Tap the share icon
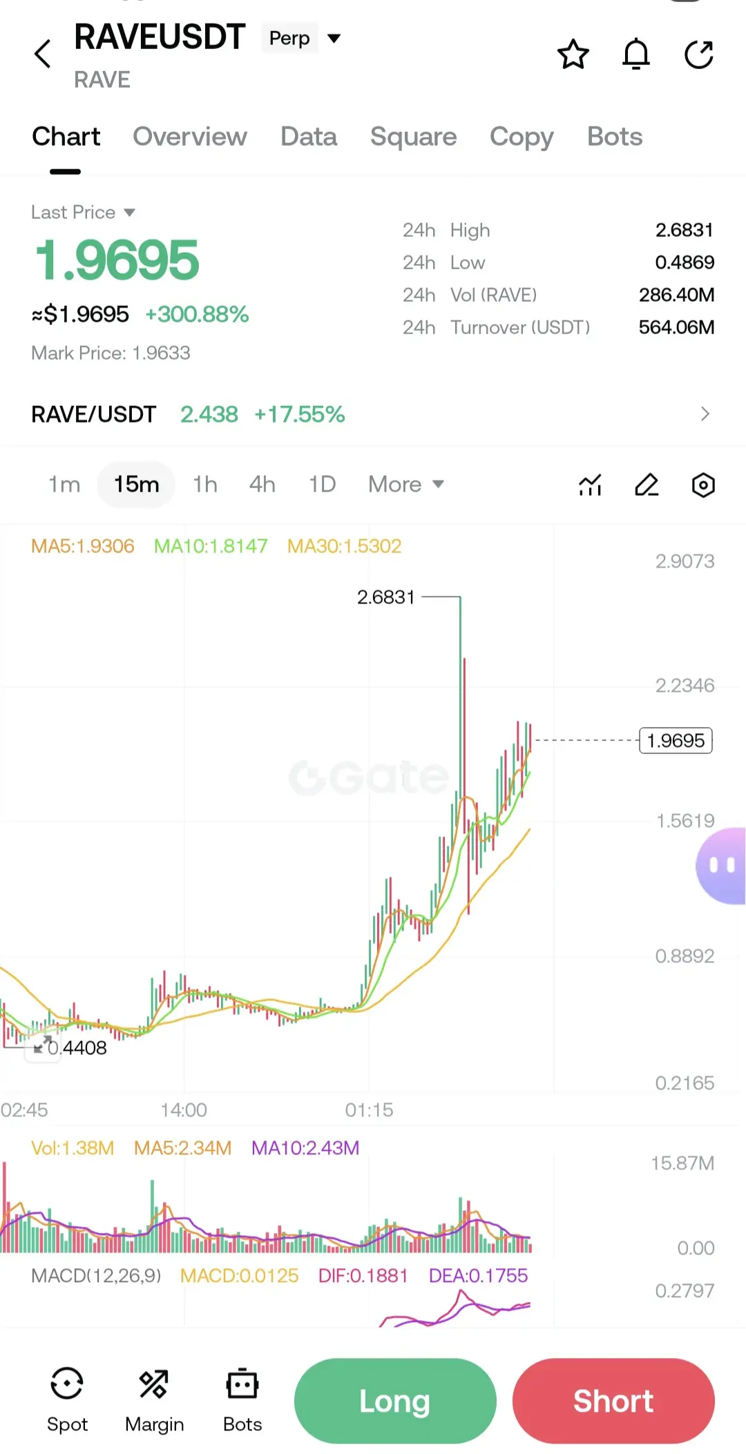The width and height of the screenshot is (746, 1454). (699, 55)
